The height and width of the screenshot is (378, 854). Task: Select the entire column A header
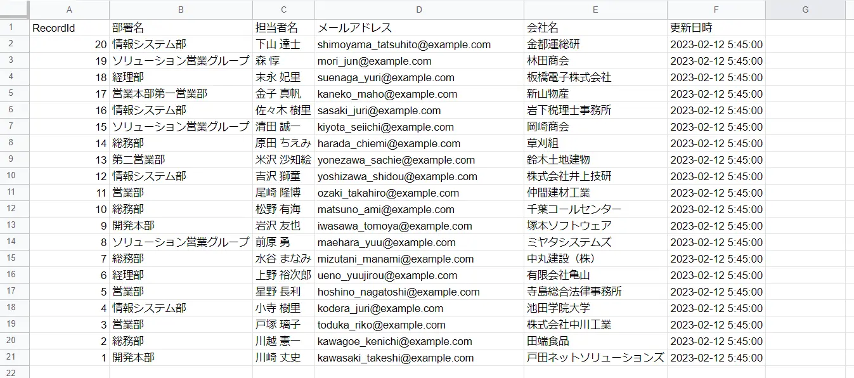(x=69, y=10)
